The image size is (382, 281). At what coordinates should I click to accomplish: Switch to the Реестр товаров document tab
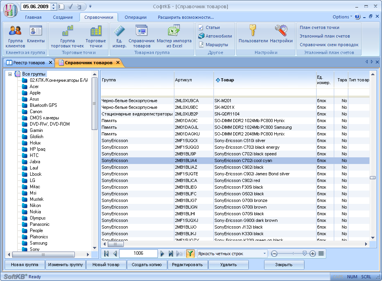tap(29, 63)
